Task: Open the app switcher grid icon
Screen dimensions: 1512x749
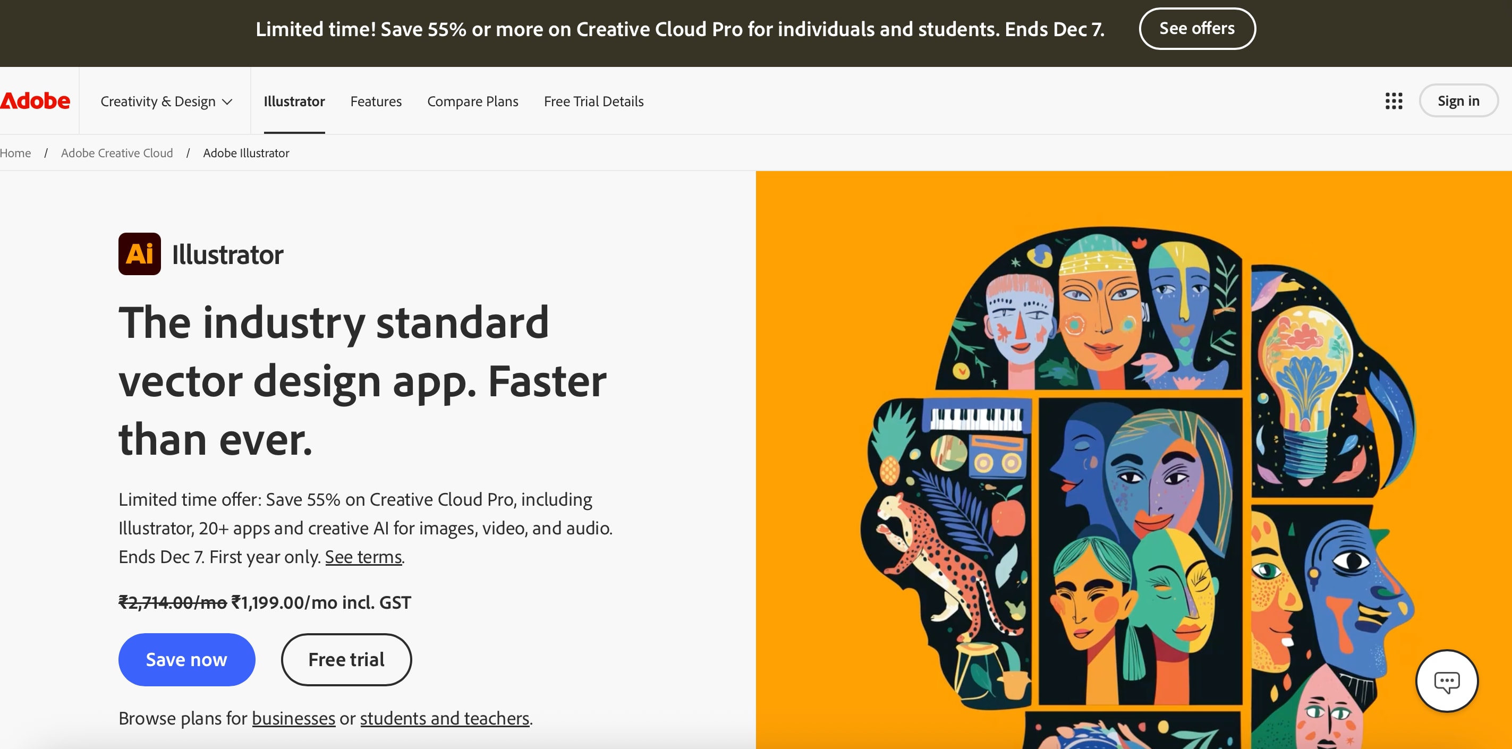Action: tap(1394, 101)
